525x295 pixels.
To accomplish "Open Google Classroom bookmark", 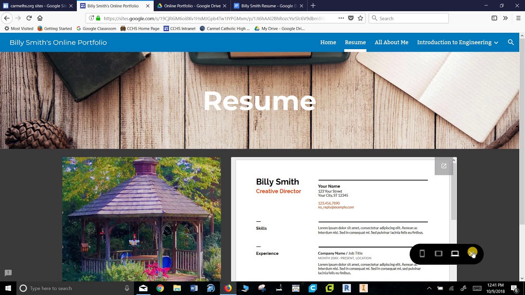I will pos(96,29).
